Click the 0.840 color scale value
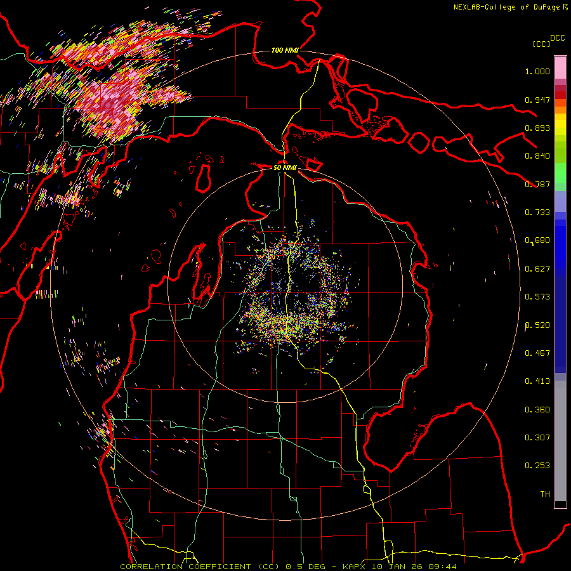The image size is (571, 571). coord(537,156)
